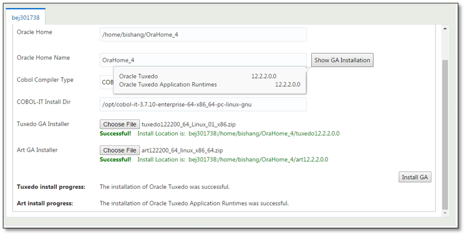This screenshot has height=236, width=466.
Task: Click scrollbar down arrow
Action: click(x=445, y=213)
